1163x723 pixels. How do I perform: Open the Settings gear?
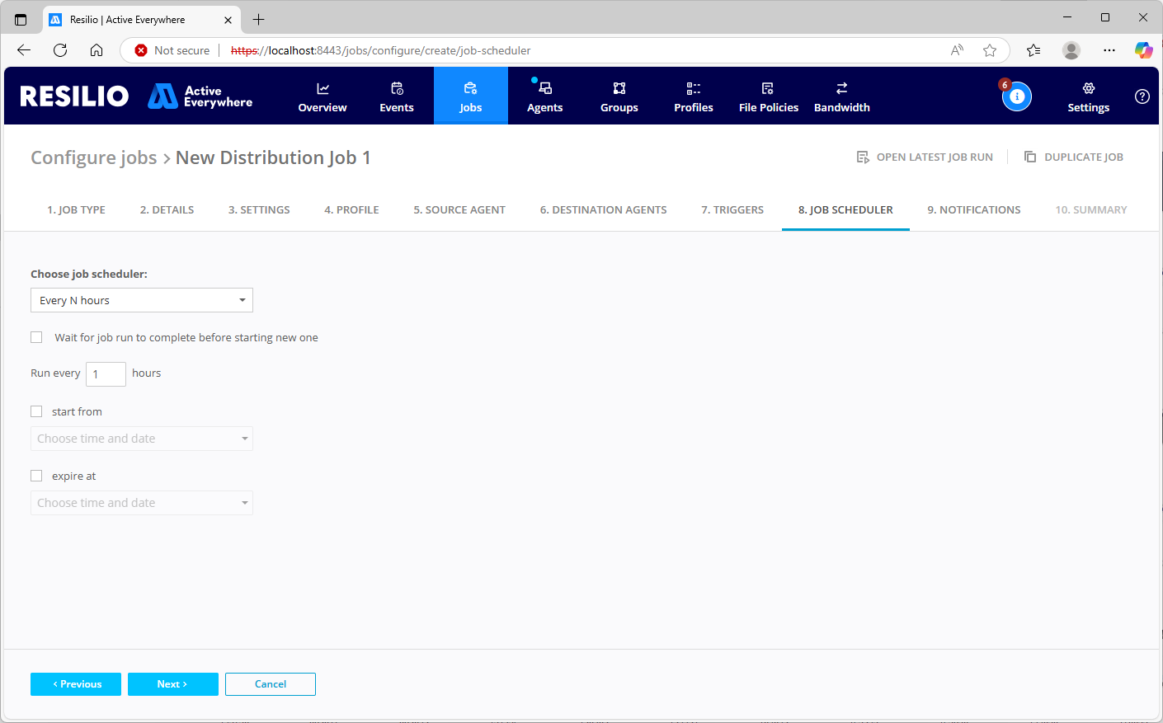tap(1088, 89)
